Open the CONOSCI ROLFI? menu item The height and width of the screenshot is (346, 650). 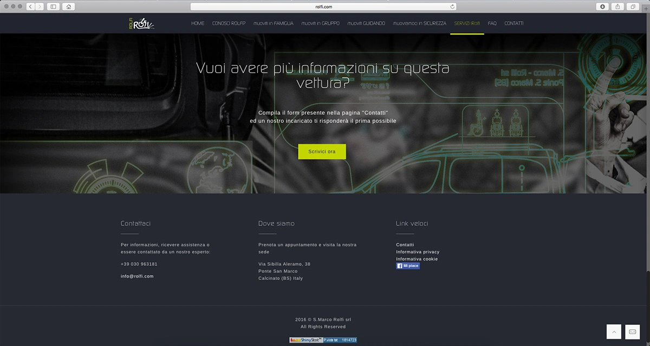[229, 24]
